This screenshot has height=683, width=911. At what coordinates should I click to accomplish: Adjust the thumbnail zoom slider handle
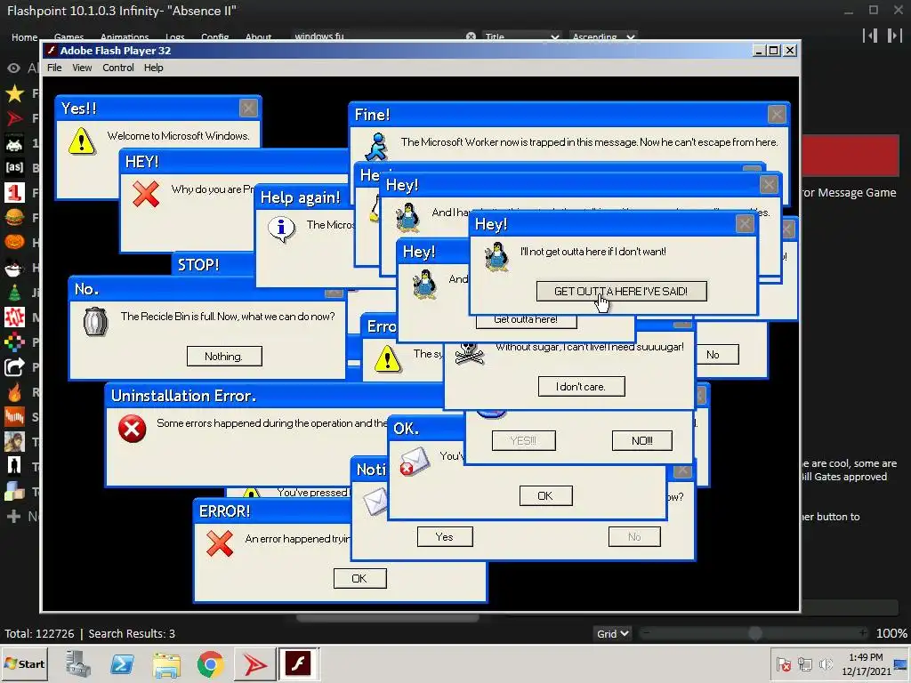click(754, 633)
